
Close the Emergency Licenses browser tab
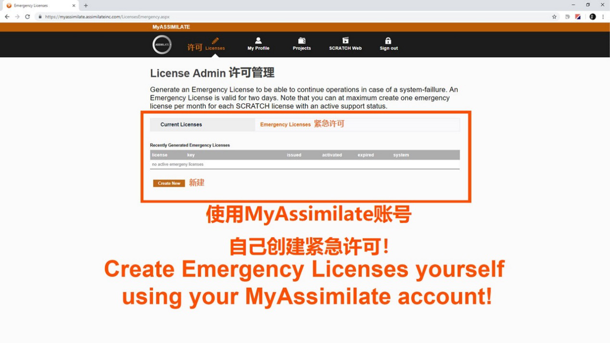pos(74,6)
